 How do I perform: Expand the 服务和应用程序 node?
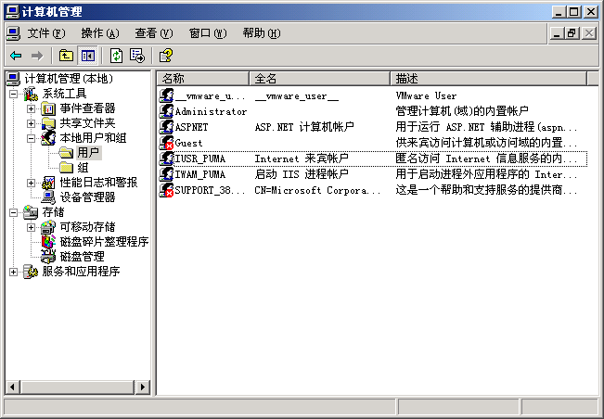point(13,272)
